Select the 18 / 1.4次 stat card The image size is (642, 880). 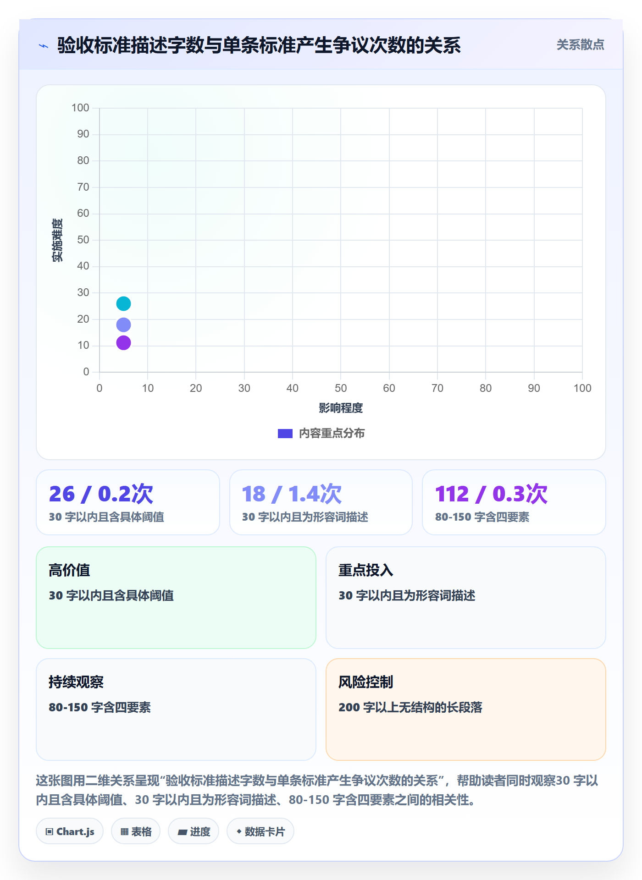[321, 502]
